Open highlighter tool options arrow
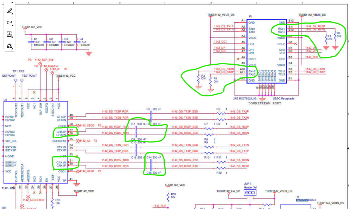Image resolution: width=350 pixels, height=212 pixels. [x=12, y=14]
